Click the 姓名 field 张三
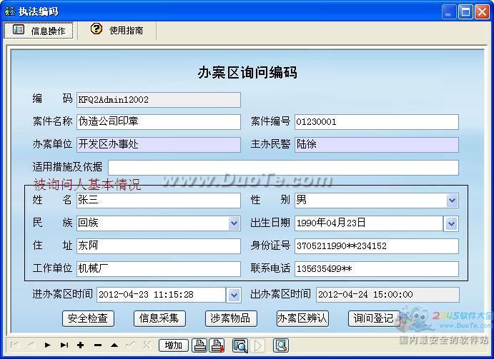The height and width of the screenshot is (359, 494). pyautogui.click(x=159, y=201)
